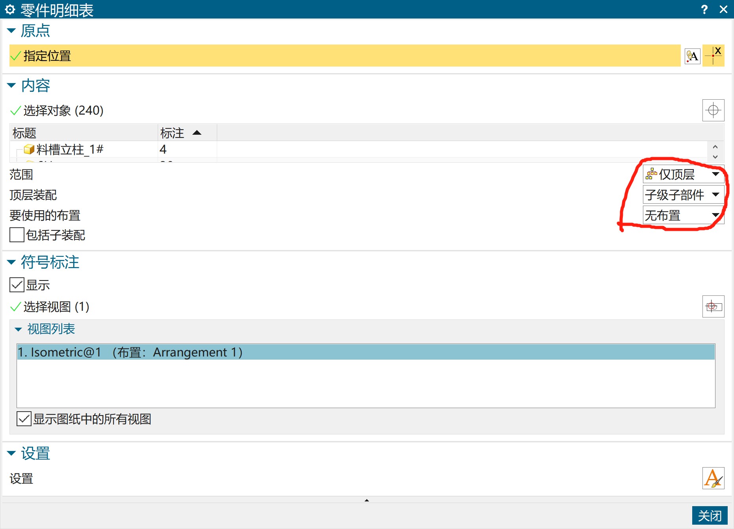Uncheck the 显示 checkbox
Viewport: 734px width, 529px height.
click(x=17, y=285)
